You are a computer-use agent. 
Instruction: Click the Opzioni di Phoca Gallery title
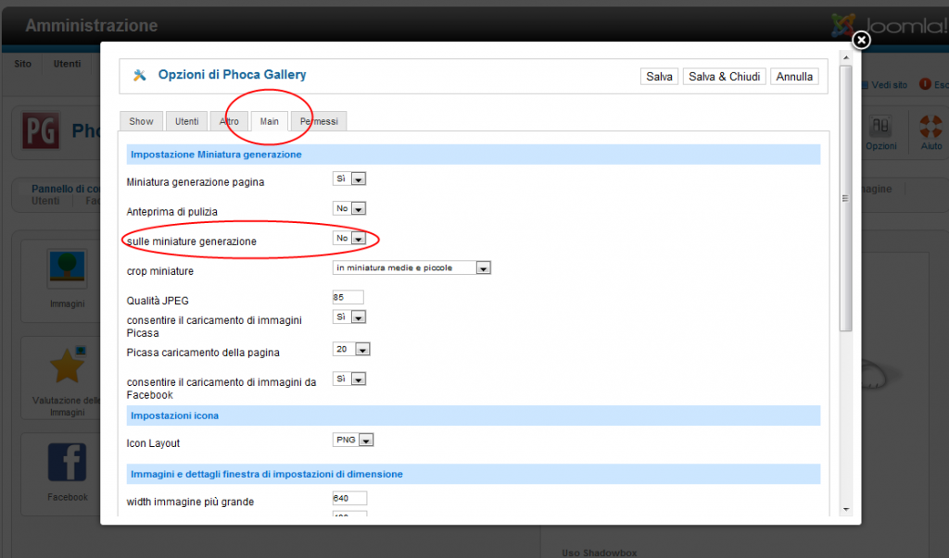coord(232,75)
